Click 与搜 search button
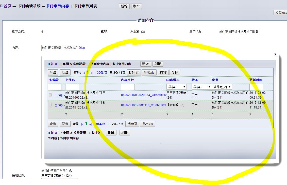Viewport: 287px width, 185px height. tap(174, 72)
